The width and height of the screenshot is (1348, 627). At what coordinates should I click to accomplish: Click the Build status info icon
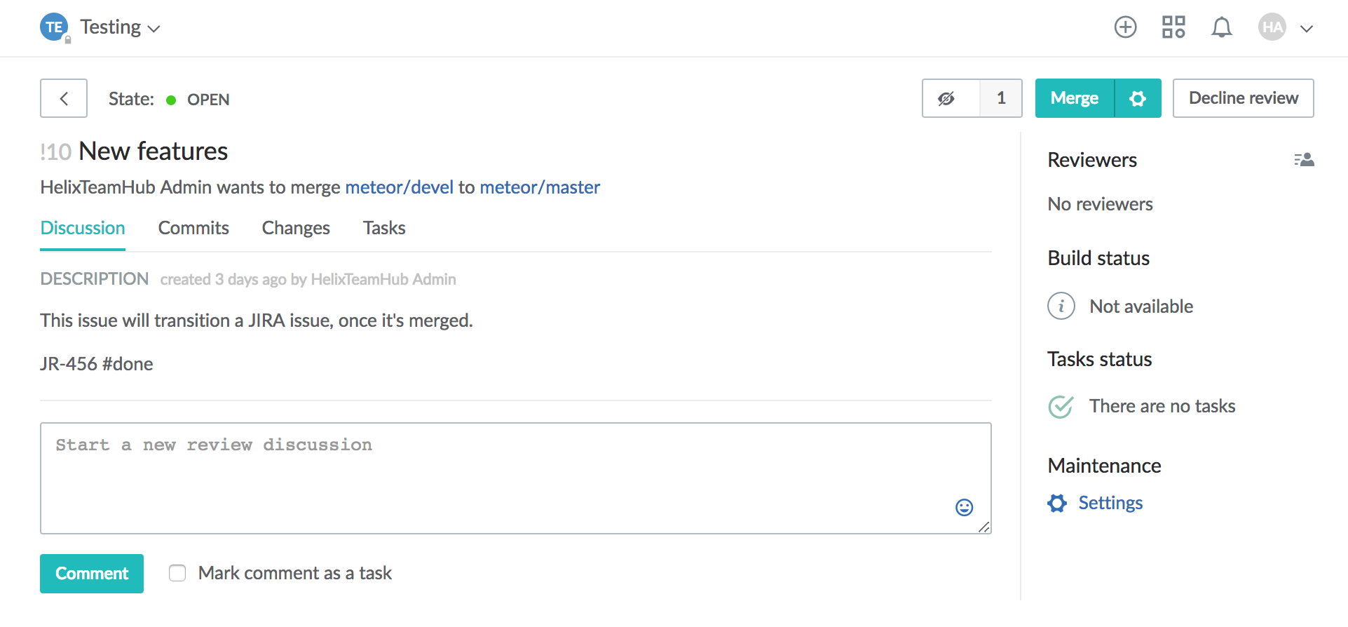tap(1061, 306)
